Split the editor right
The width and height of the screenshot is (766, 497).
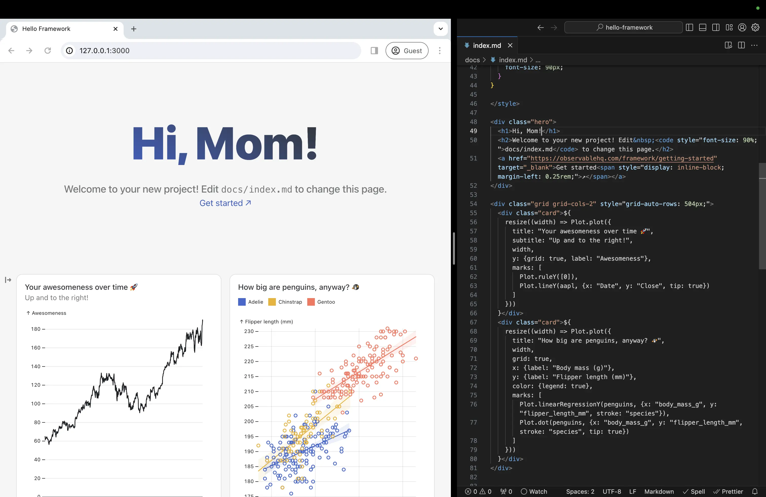click(741, 45)
